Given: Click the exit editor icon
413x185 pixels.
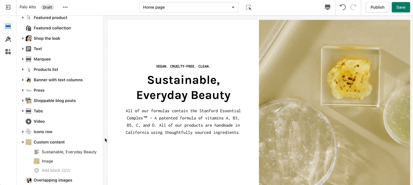Looking at the screenshot, I should point(8,7).
